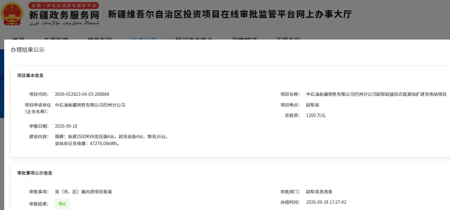
Task: Click the 审批事项公示信息 section header
Action: 35,173
